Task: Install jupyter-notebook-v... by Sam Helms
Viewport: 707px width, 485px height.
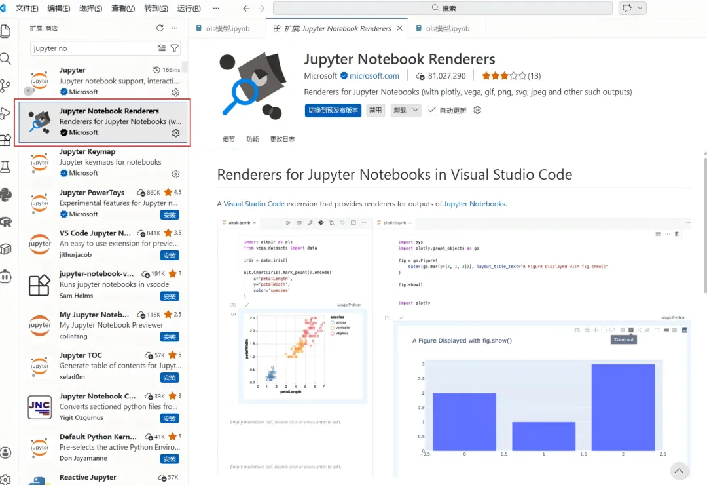Action: pyautogui.click(x=170, y=296)
